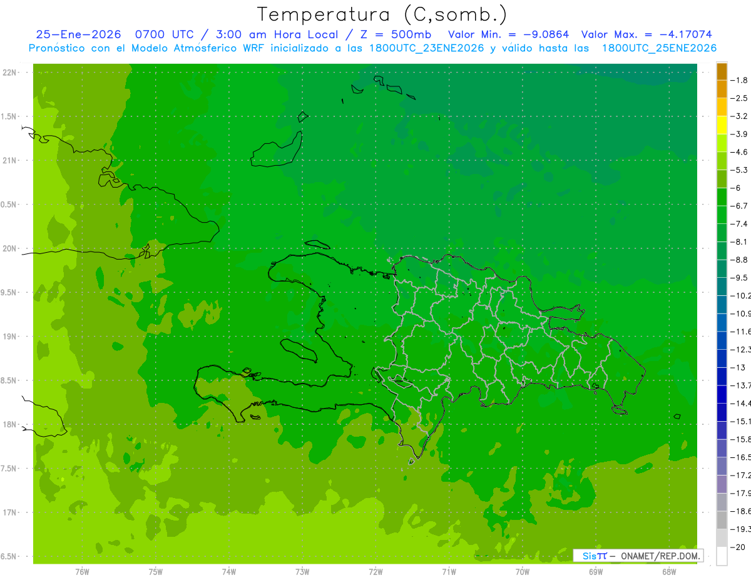Click the '-5.3' color scale label
The height and width of the screenshot is (580, 751).
click(x=738, y=170)
